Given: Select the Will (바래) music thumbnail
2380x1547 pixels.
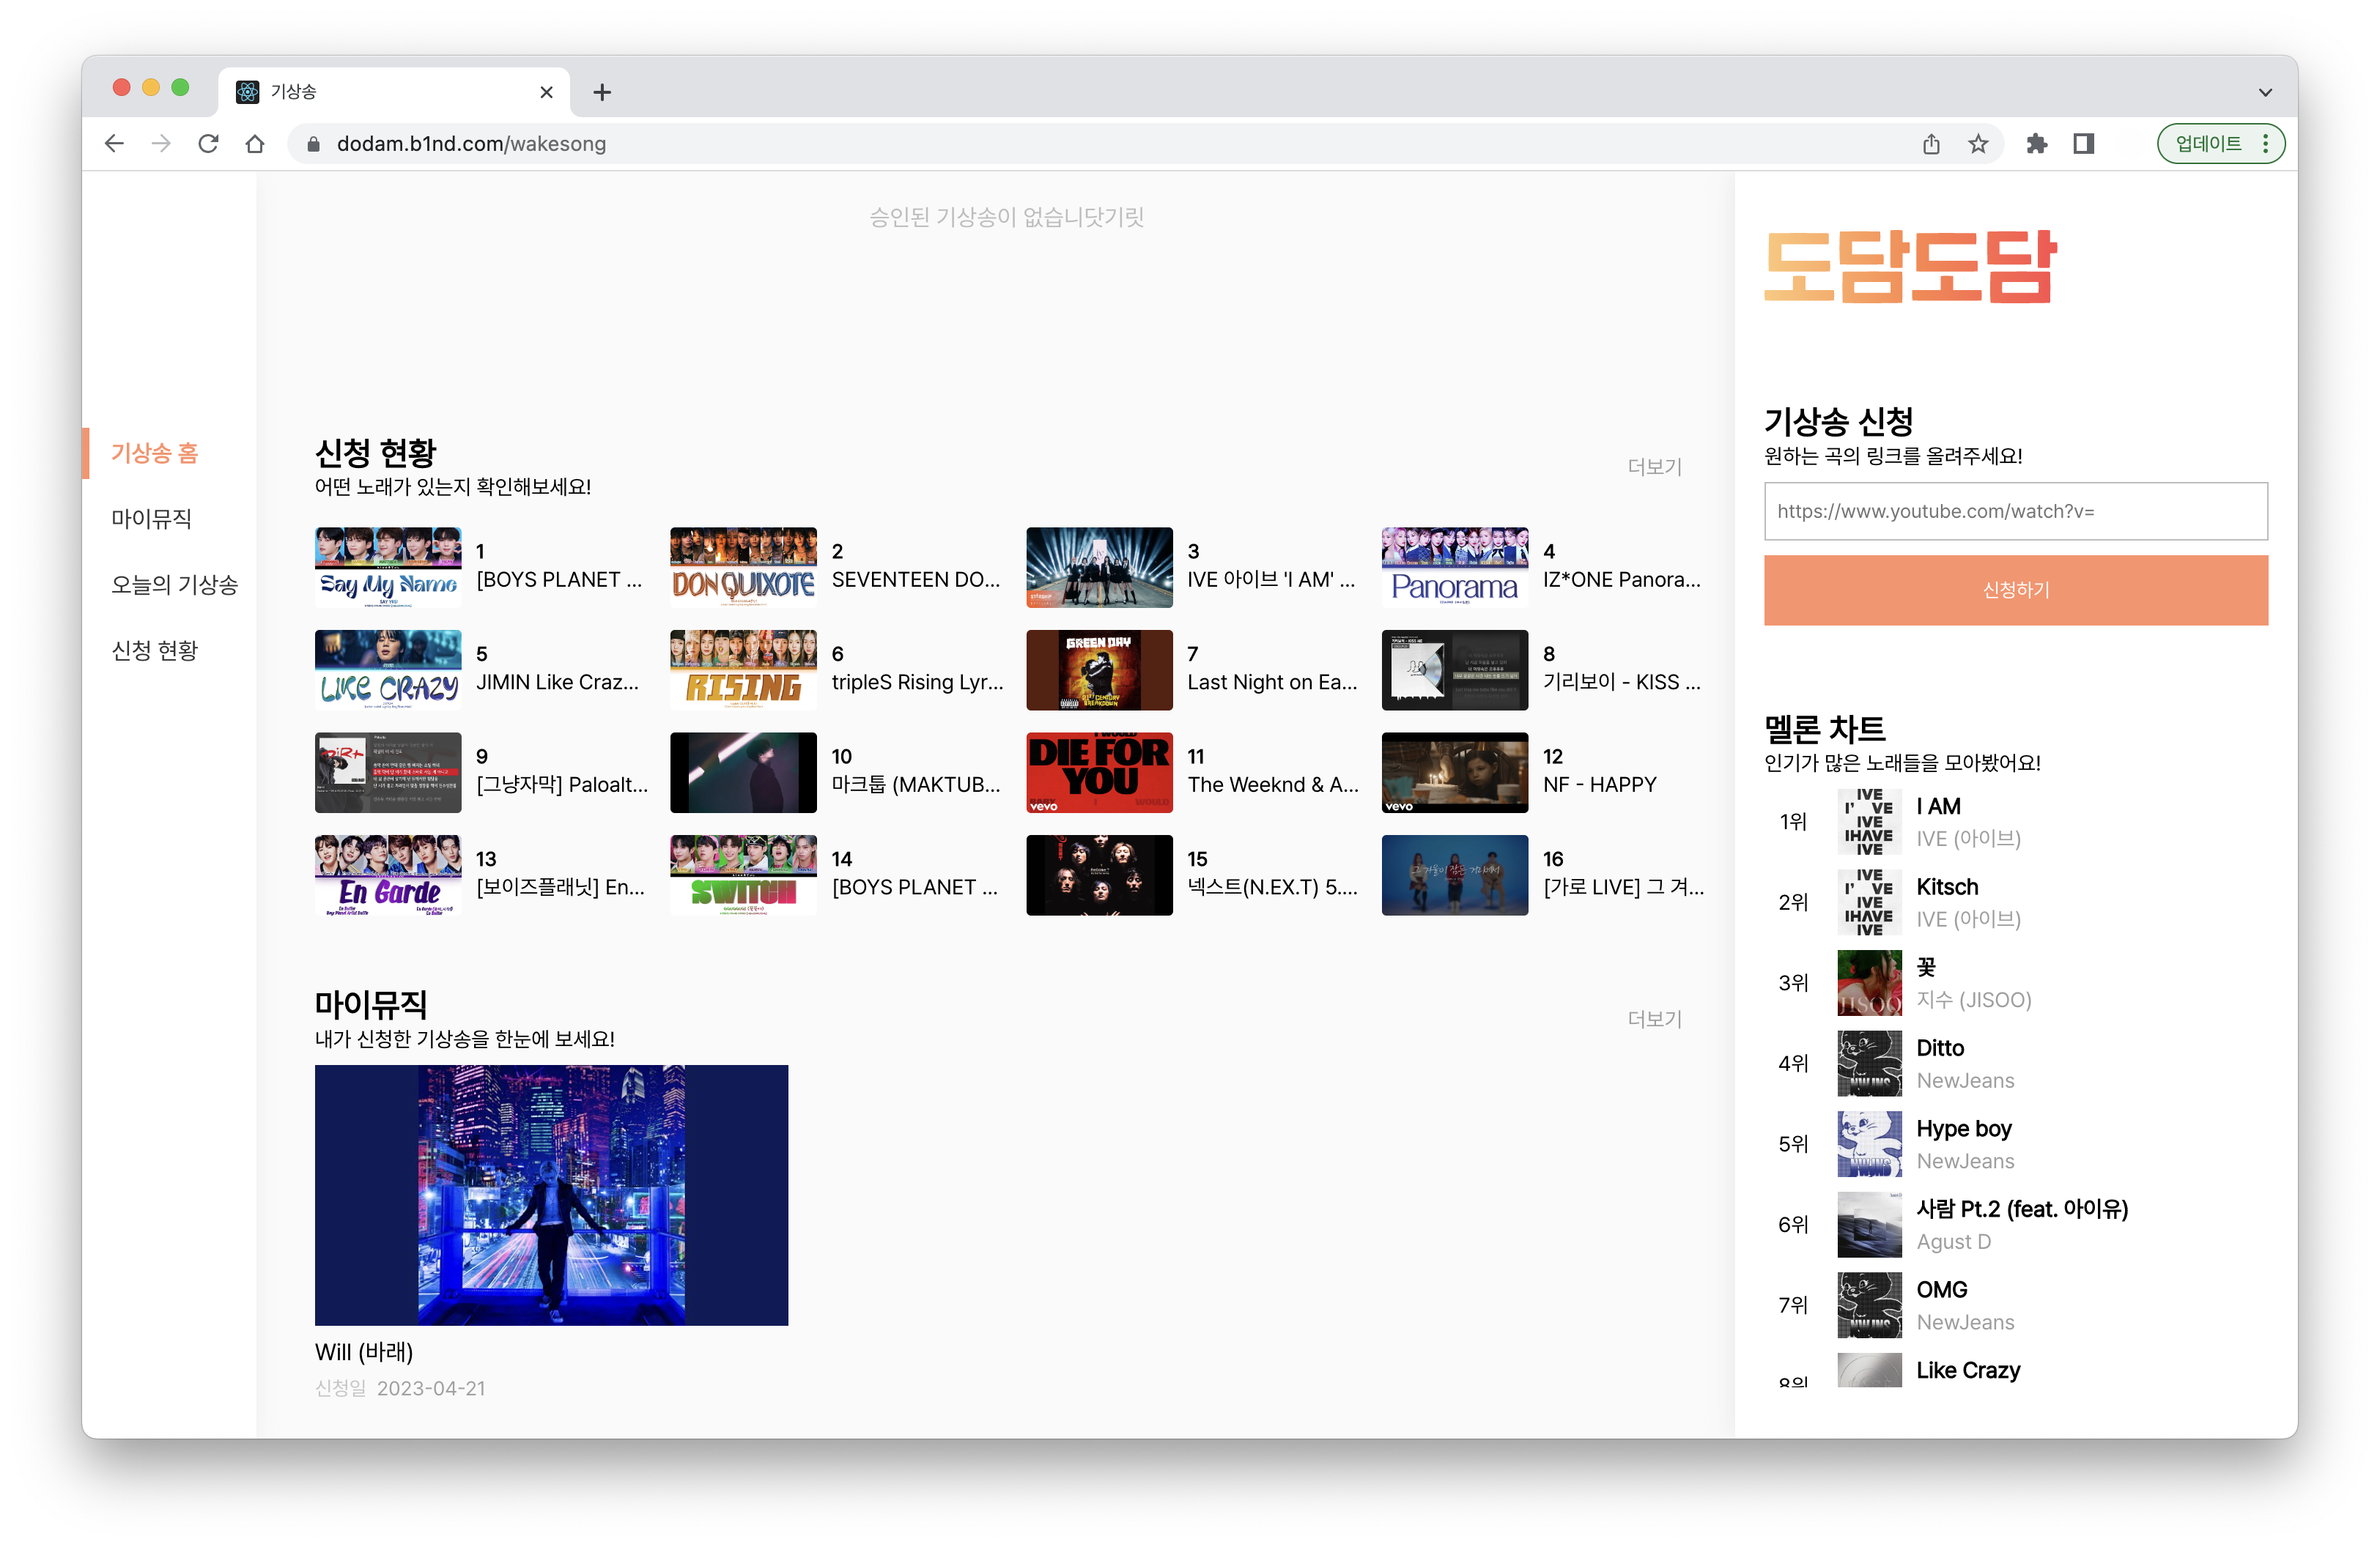Looking at the screenshot, I should pyautogui.click(x=551, y=1195).
